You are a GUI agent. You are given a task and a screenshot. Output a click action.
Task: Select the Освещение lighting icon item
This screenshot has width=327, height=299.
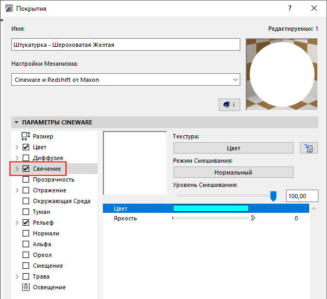[26, 287]
